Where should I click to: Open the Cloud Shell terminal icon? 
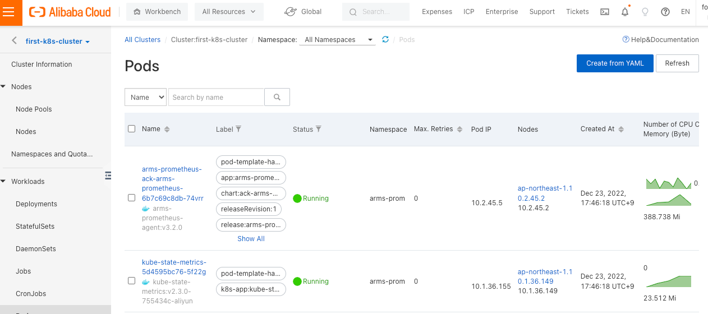pyautogui.click(x=605, y=12)
